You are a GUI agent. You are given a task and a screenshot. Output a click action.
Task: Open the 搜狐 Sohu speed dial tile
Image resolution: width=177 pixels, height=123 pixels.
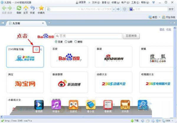point(156,57)
